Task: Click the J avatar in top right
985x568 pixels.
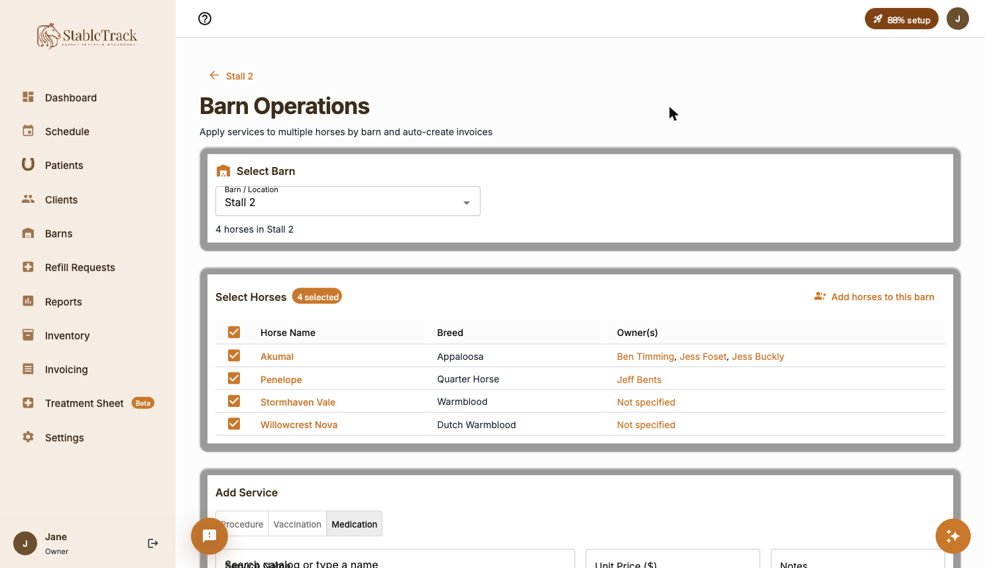Action: click(x=958, y=19)
